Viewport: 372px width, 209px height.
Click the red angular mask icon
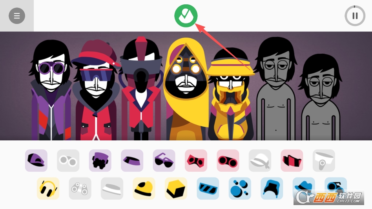196,160
